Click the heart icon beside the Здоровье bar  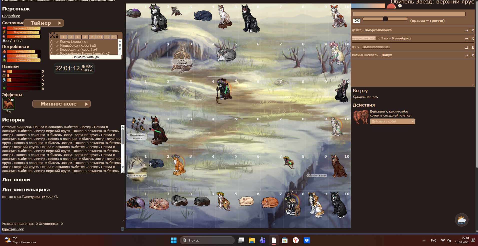[x=4, y=28]
